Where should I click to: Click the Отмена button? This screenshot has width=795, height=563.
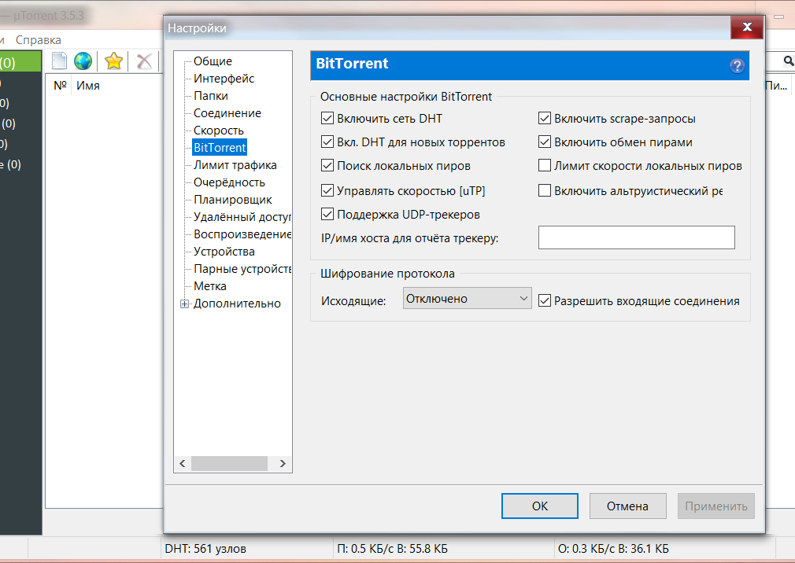point(627,506)
